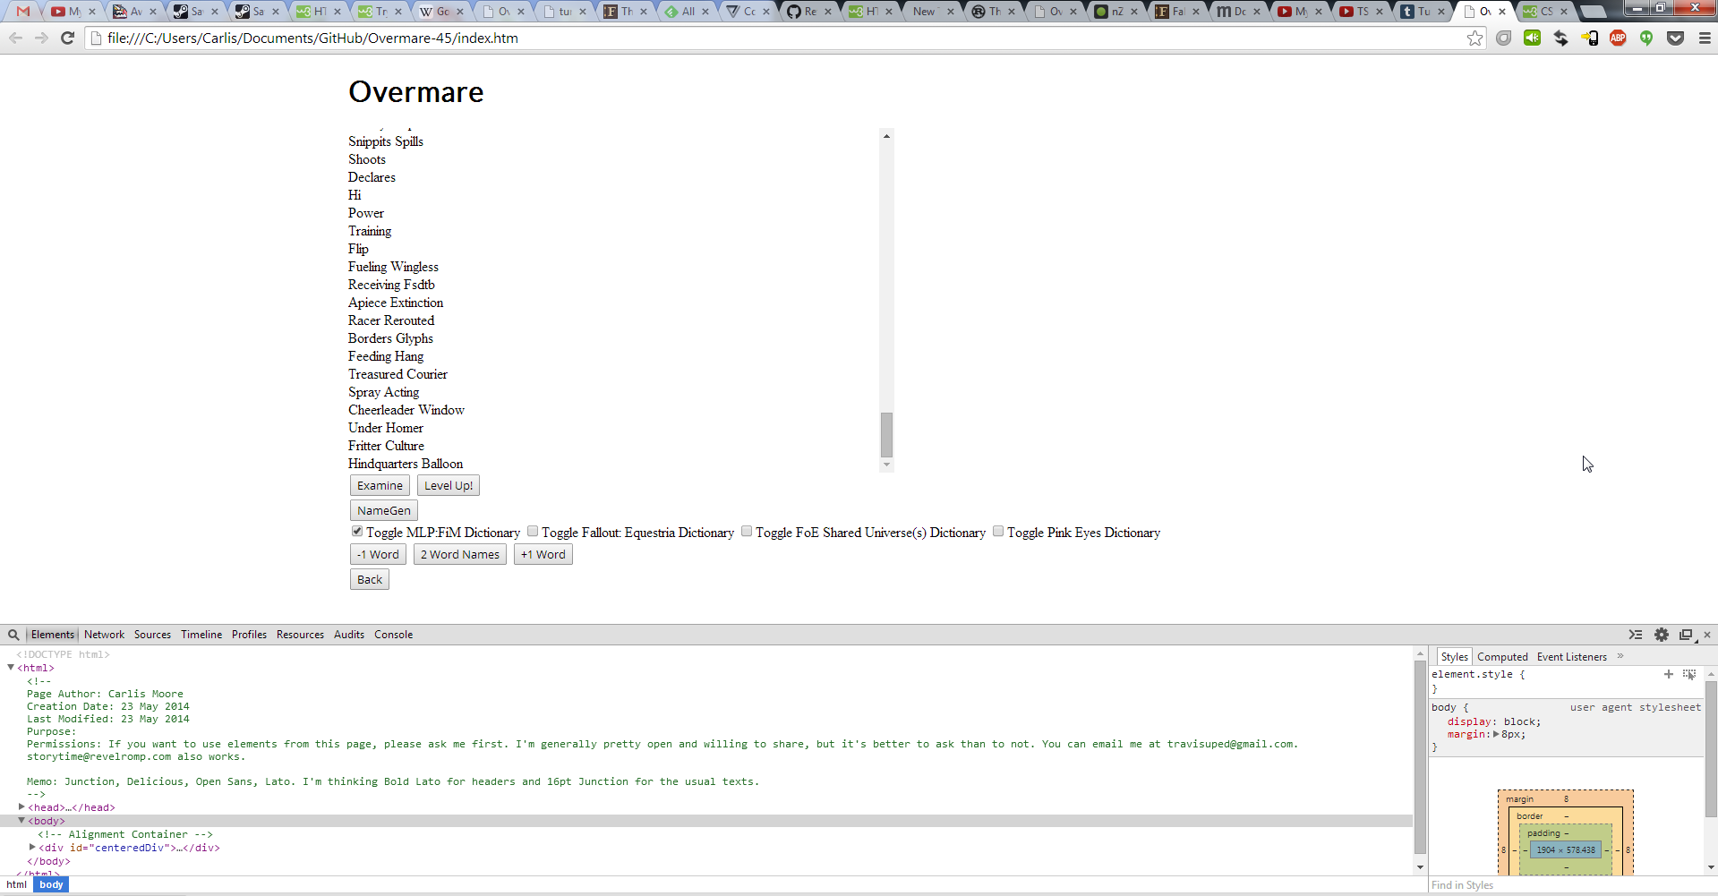Switch to the Network panel tab
The width and height of the screenshot is (1718, 896).
(104, 635)
